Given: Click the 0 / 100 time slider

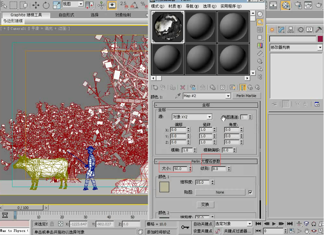Looking at the screenshot, I should tap(23, 208).
